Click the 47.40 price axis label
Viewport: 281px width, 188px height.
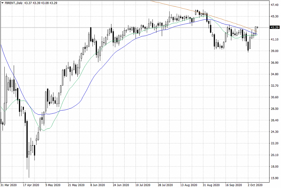(274, 5)
